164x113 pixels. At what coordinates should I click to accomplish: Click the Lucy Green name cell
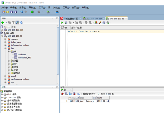pos(86,101)
